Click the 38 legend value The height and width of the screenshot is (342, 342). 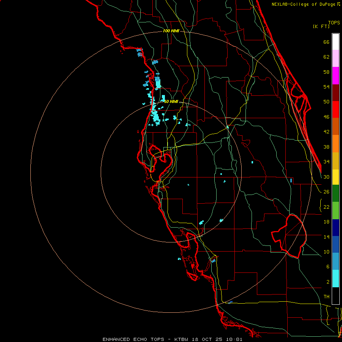click(326, 147)
